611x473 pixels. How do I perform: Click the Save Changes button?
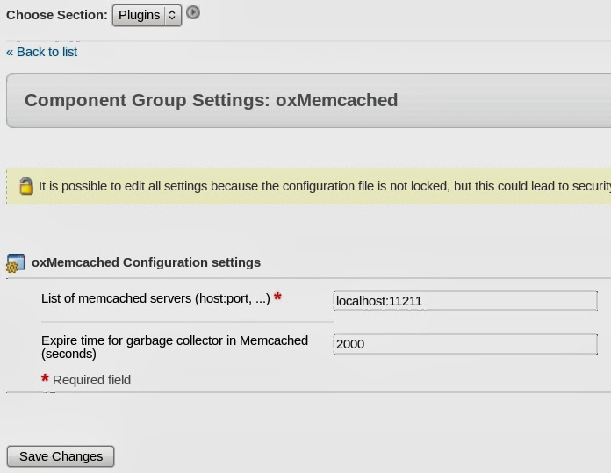[x=61, y=456]
